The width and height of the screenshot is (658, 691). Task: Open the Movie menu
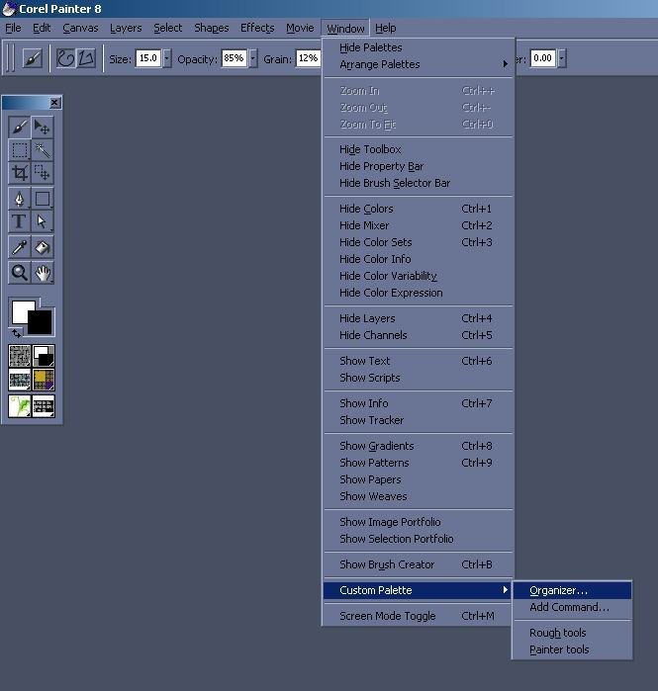point(300,29)
